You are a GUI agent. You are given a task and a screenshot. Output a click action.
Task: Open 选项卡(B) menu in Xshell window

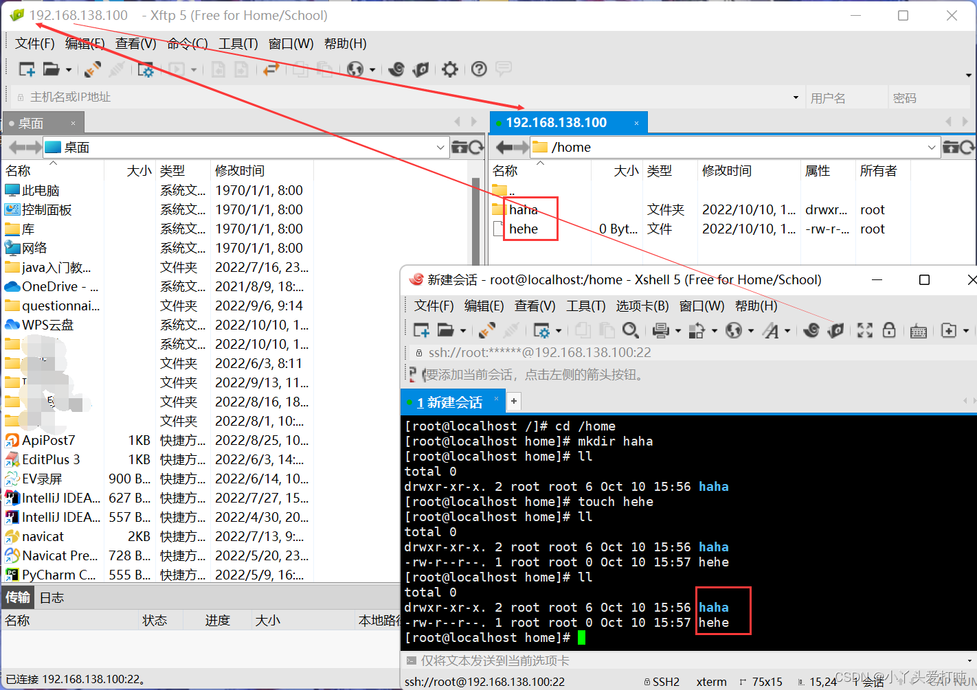click(642, 306)
